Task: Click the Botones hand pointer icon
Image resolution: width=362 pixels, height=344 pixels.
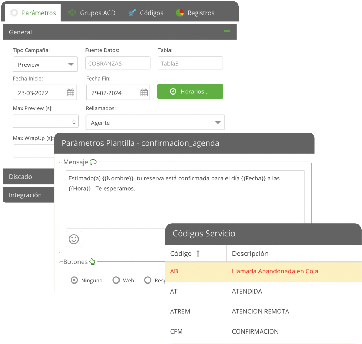Action: tap(92, 262)
